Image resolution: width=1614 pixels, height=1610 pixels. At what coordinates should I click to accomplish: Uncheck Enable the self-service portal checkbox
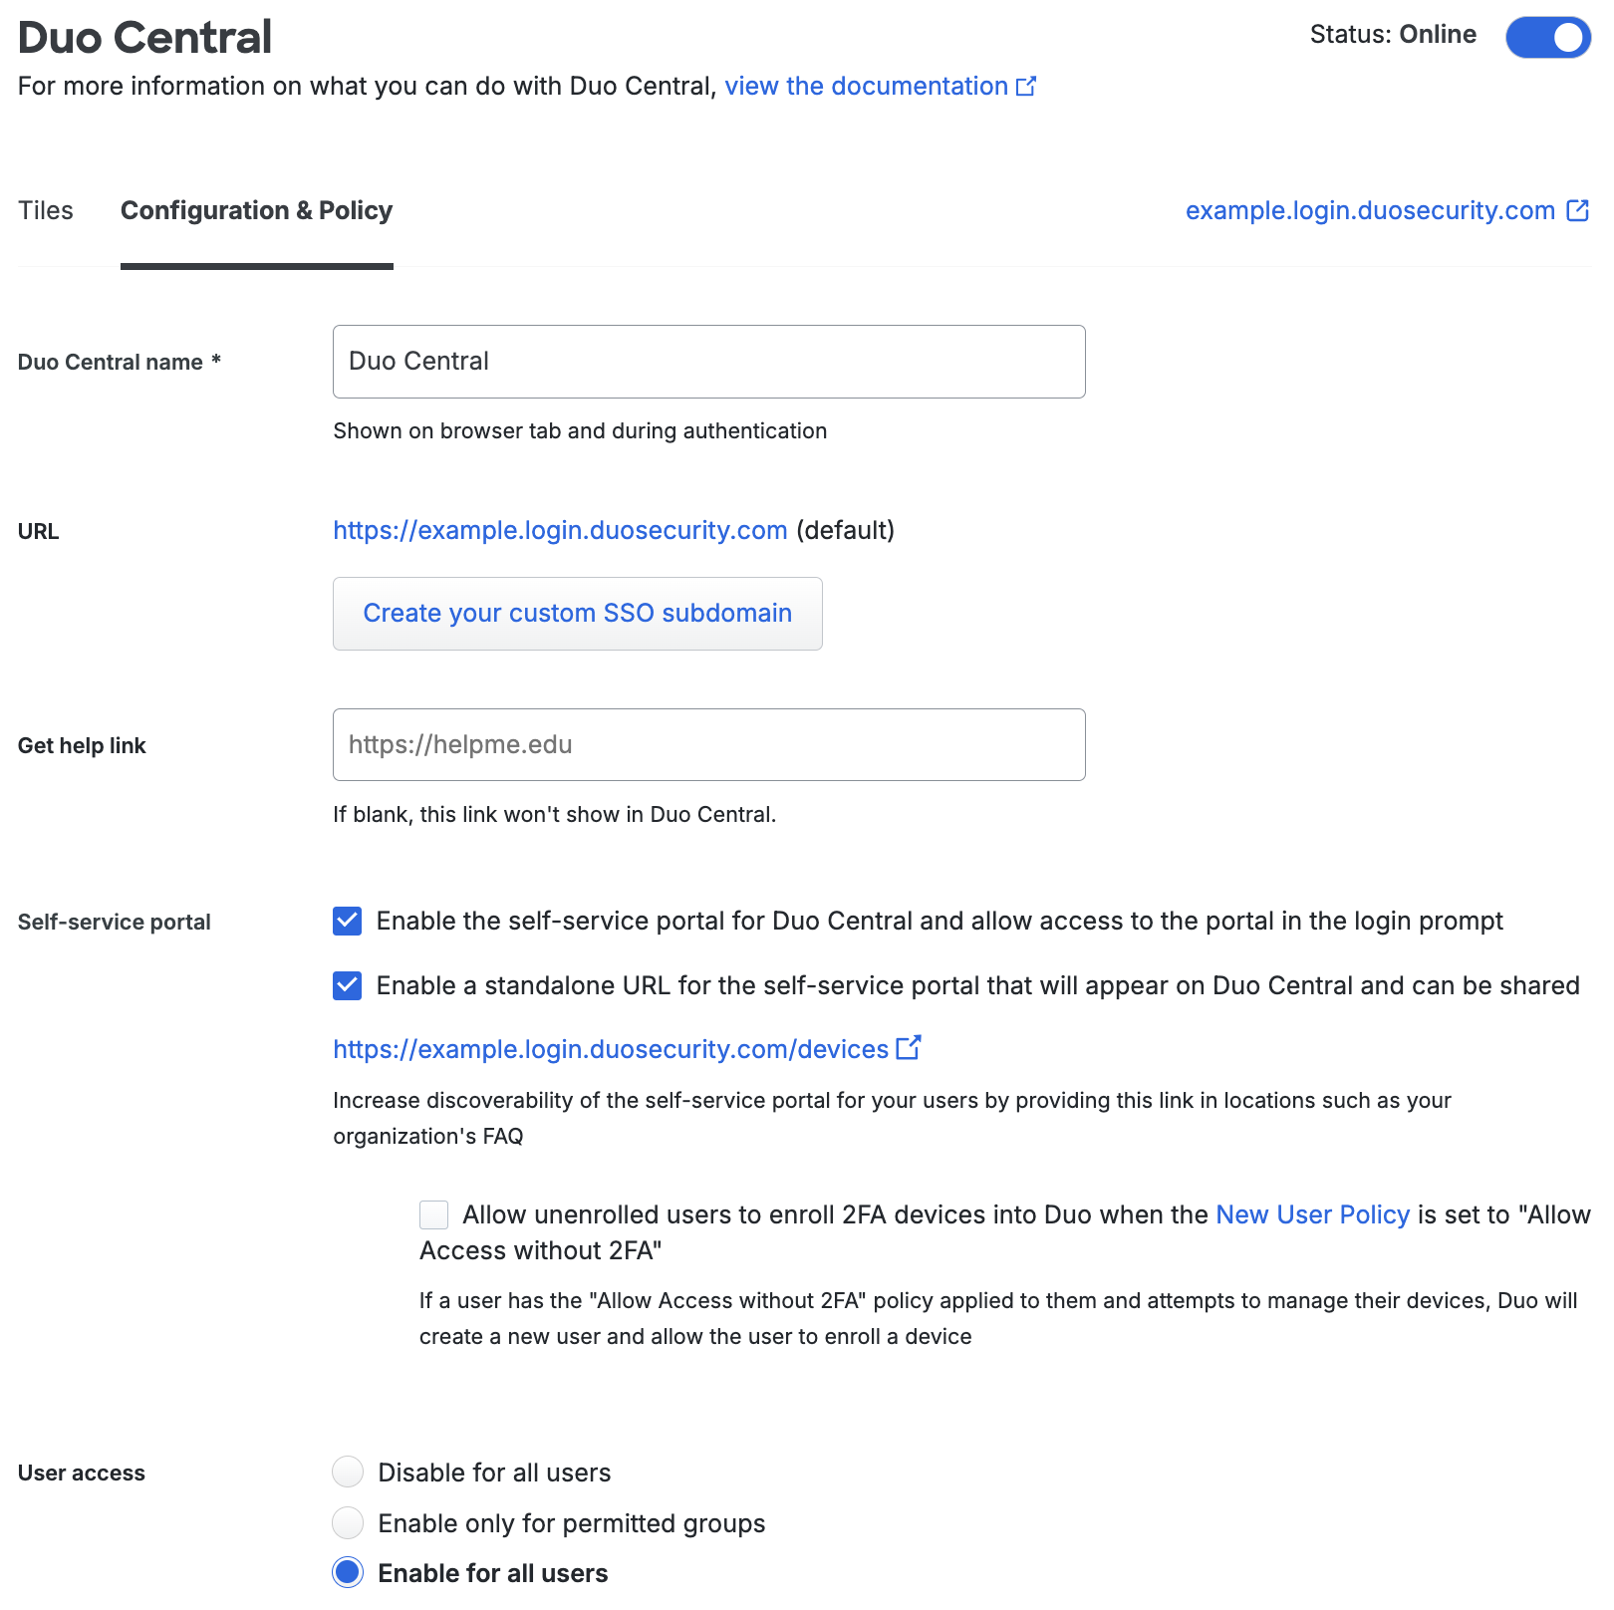(x=348, y=922)
